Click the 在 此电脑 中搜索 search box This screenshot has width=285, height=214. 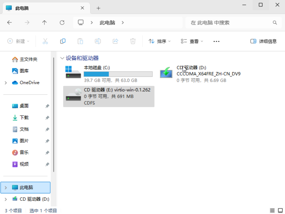pyautogui.click(x=230, y=23)
